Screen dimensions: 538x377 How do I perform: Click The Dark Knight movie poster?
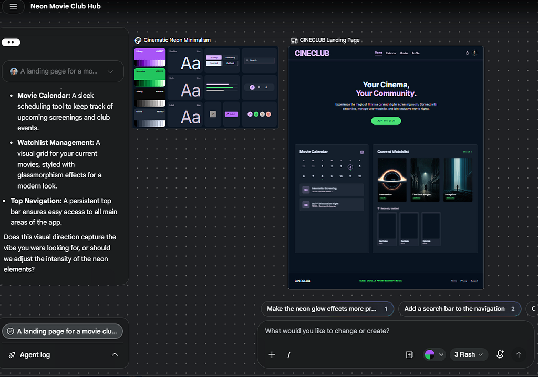click(x=425, y=180)
